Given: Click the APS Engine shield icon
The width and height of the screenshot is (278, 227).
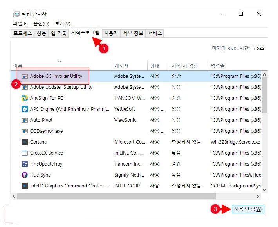Looking at the screenshot, I should click(x=24, y=109).
